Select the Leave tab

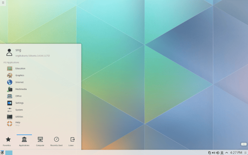tap(72, 141)
